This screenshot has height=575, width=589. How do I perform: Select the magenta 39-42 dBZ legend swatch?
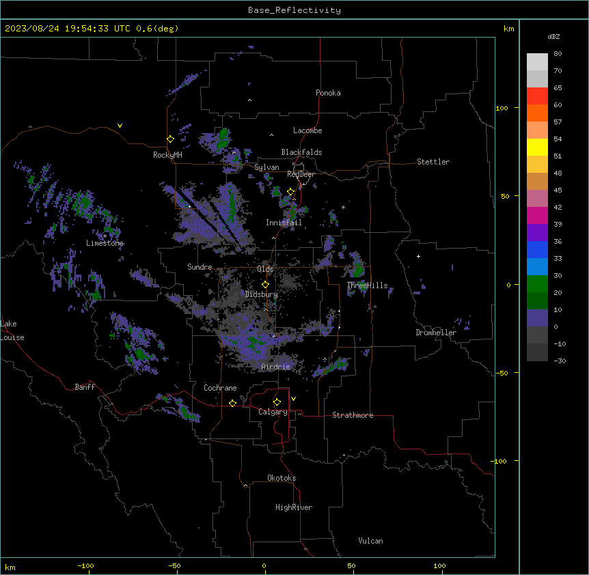(x=537, y=215)
